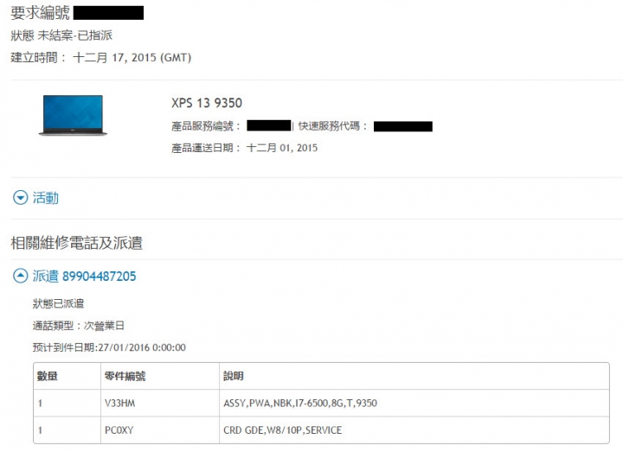Viewport: 623px width, 452px height.
Task: Select description CRD GDE,W8/10P,SERVICE
Action: (282, 430)
